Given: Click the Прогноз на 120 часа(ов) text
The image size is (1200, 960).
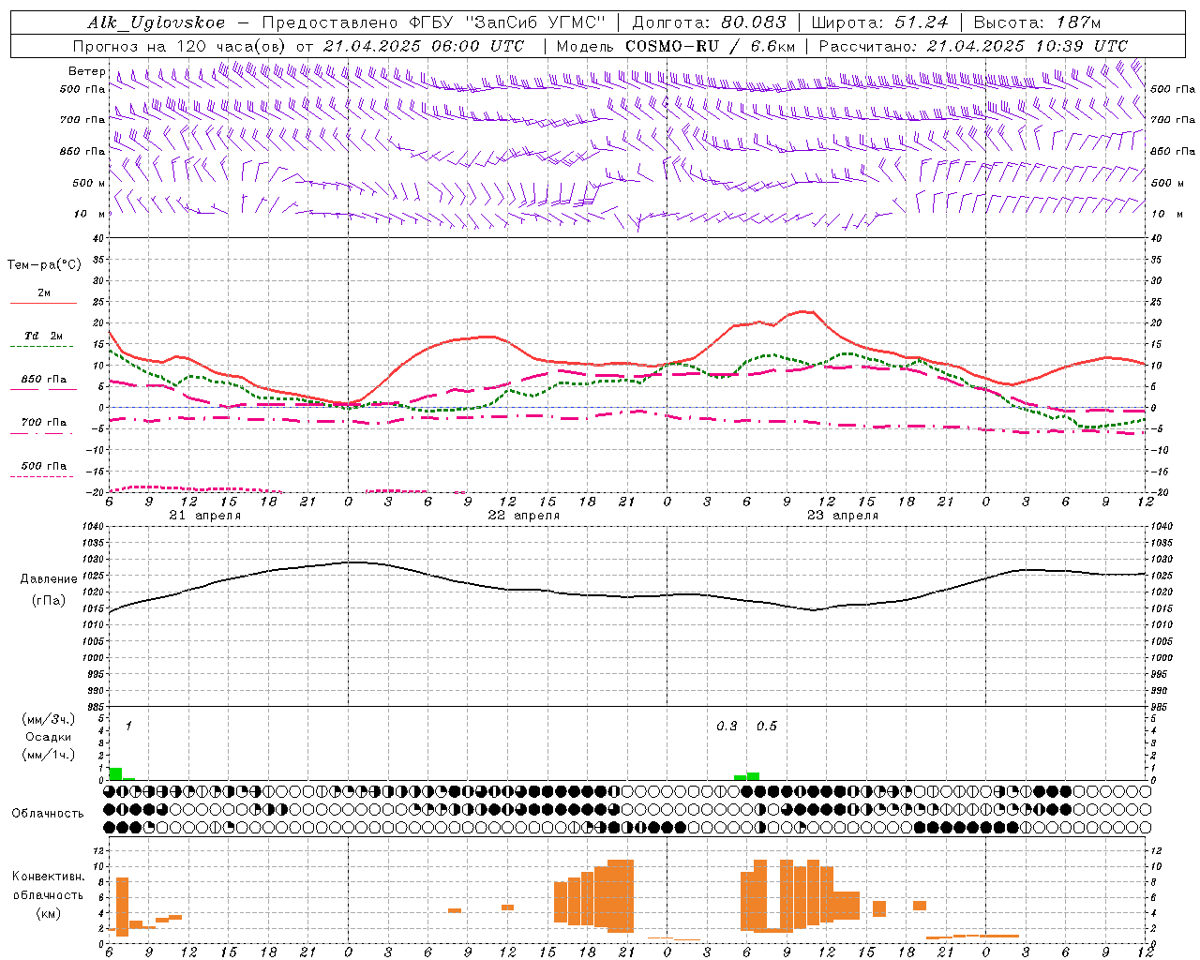Looking at the screenshot, I should point(180,46).
